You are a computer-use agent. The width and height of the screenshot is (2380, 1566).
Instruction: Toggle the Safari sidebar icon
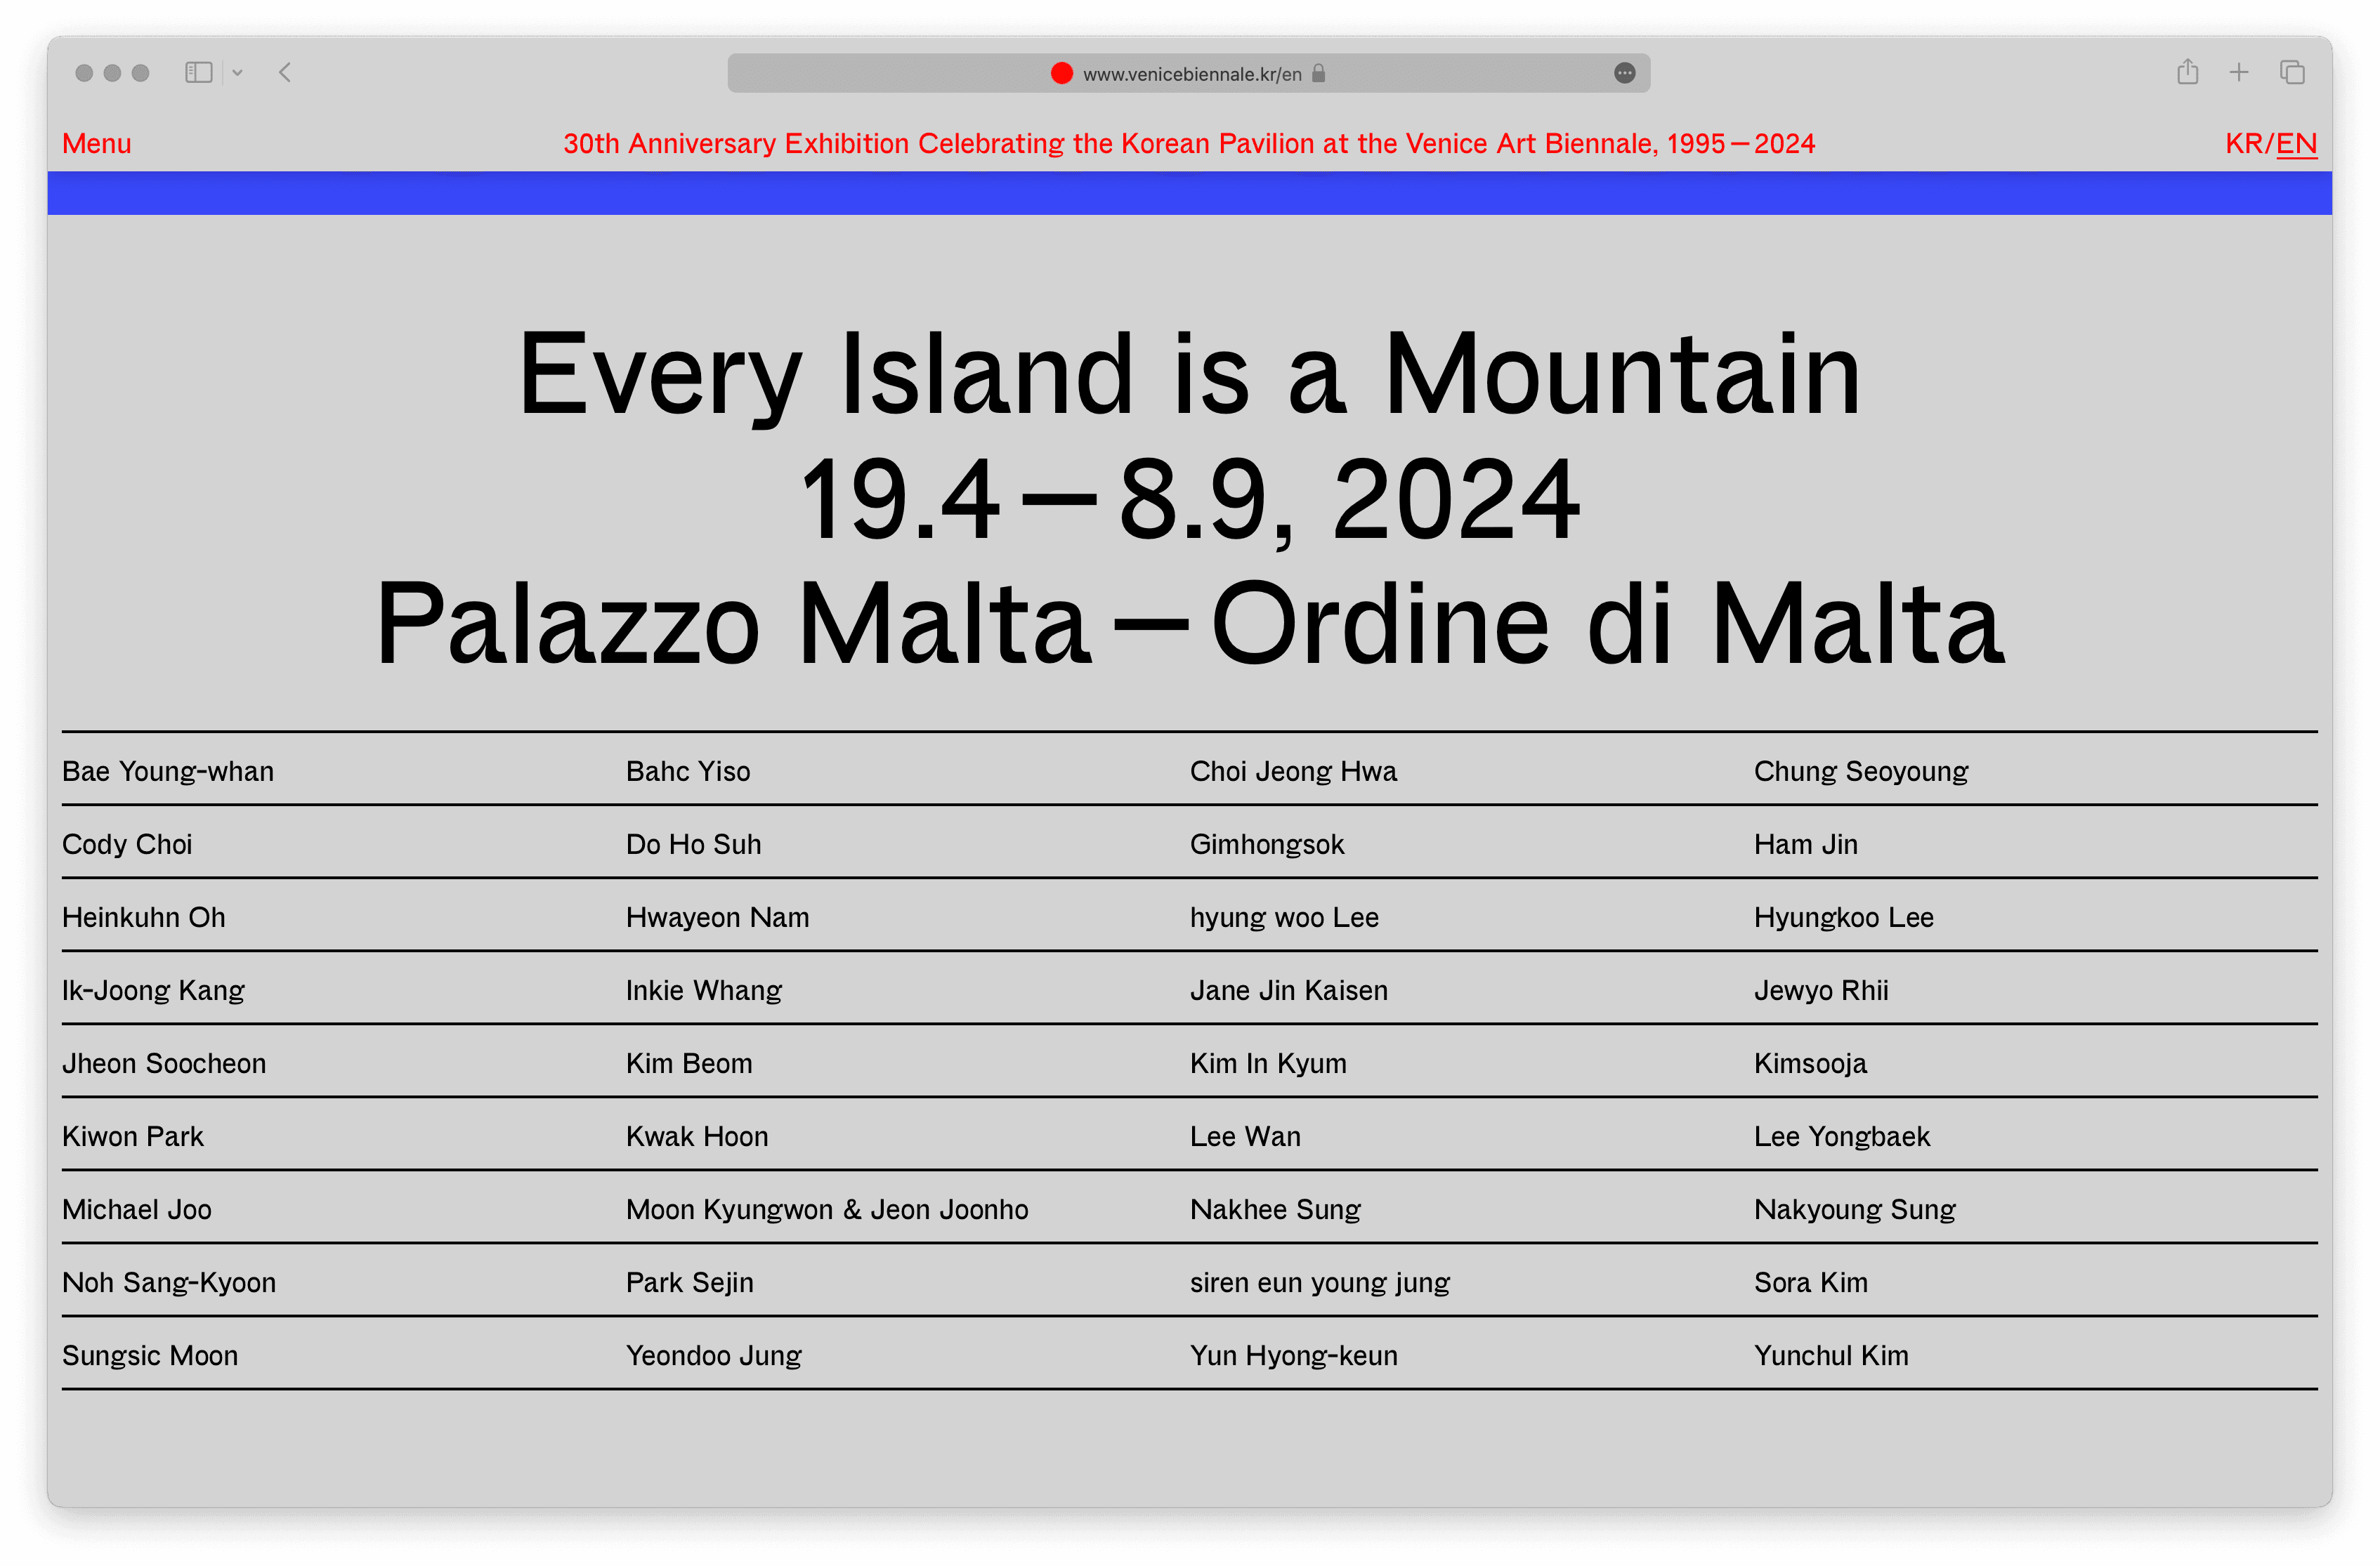198,73
